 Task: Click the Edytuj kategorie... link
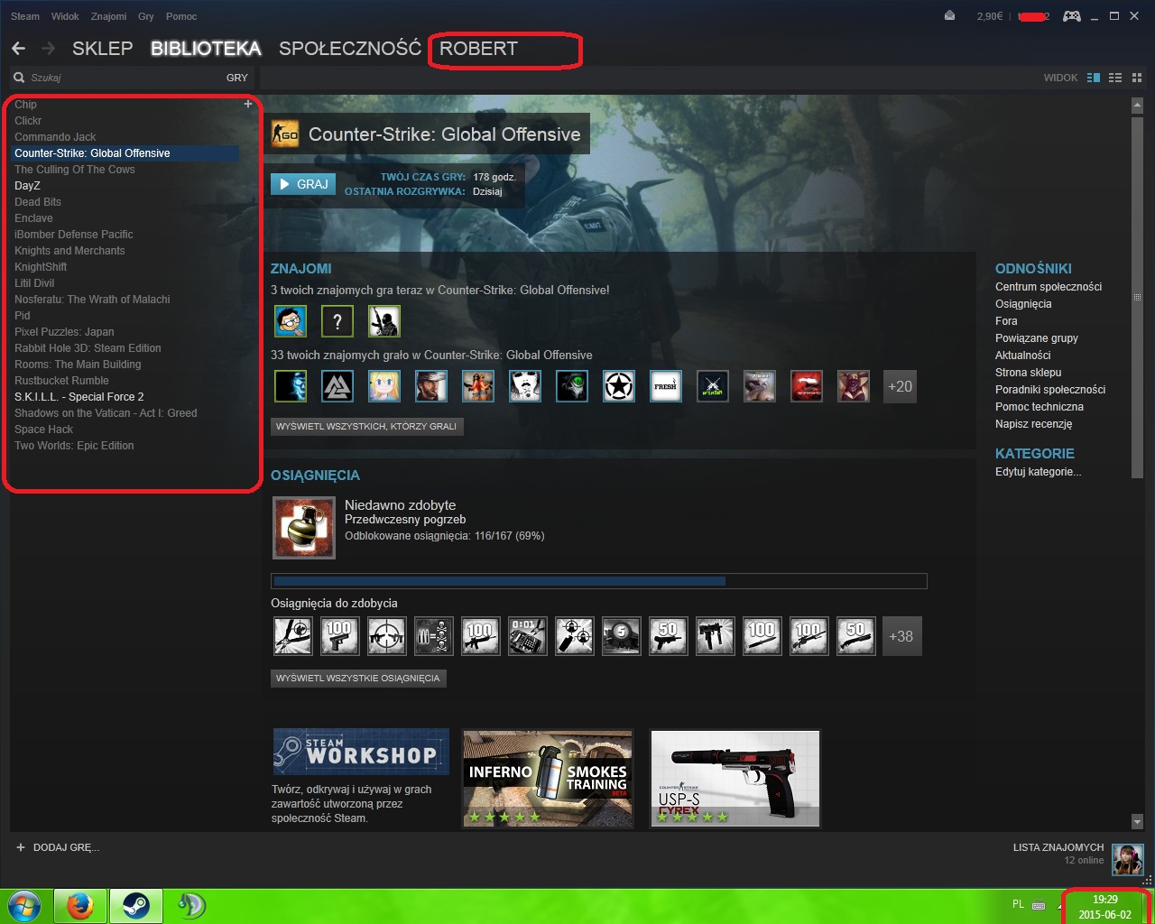(1038, 472)
